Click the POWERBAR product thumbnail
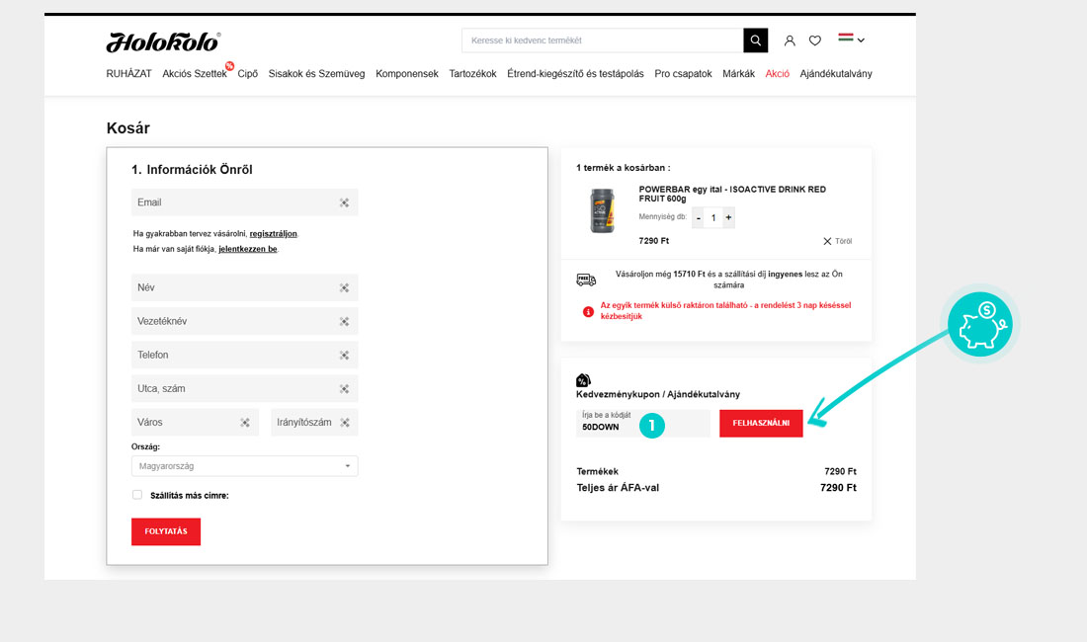Image resolution: width=1087 pixels, height=642 pixels. tap(602, 210)
